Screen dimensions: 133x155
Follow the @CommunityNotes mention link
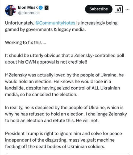pyautogui.click(x=55, y=23)
